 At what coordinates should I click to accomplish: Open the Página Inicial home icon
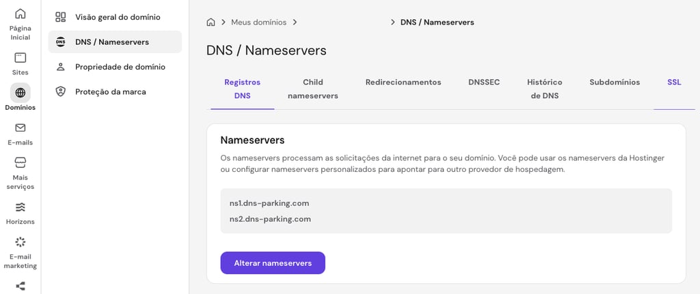click(20, 14)
